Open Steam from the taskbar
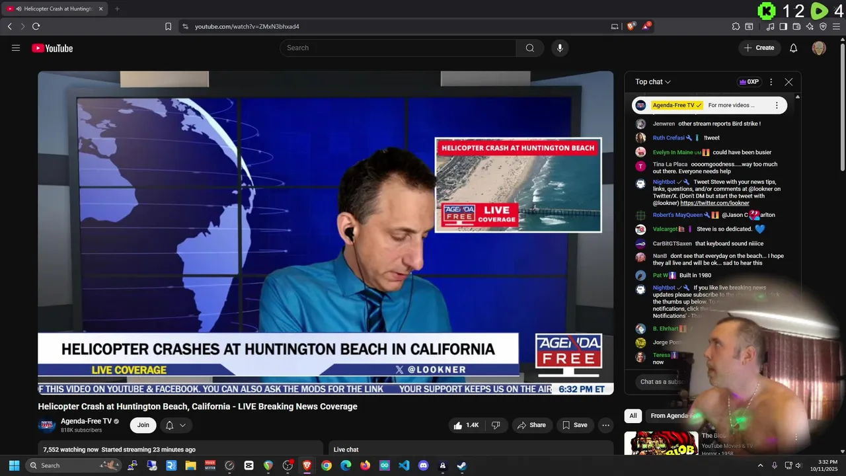846x476 pixels. 462,465
